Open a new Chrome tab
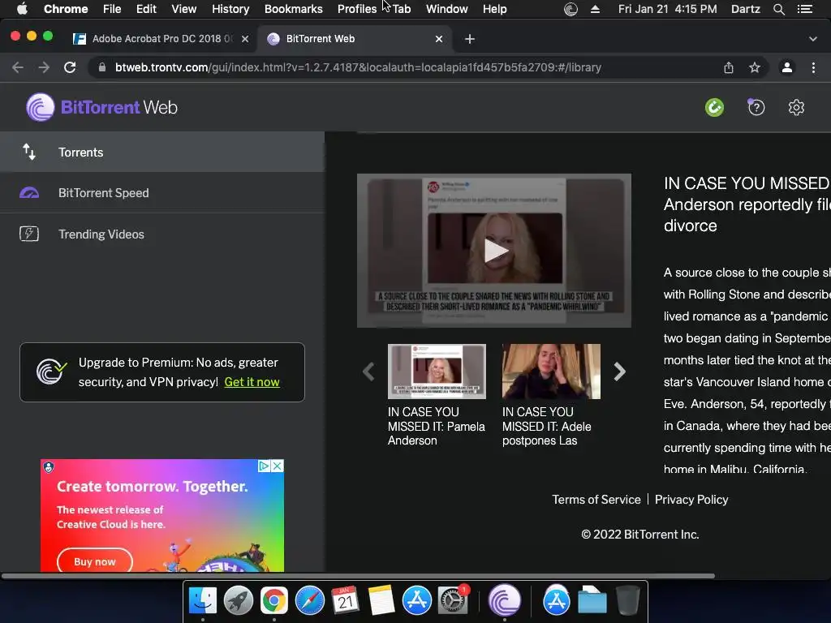The image size is (831, 623). pos(470,39)
